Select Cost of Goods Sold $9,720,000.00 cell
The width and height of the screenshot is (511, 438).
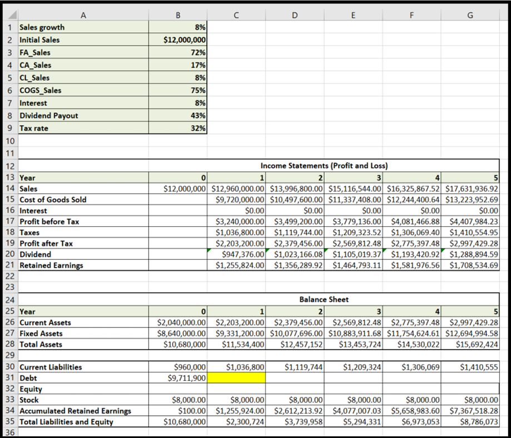point(236,200)
